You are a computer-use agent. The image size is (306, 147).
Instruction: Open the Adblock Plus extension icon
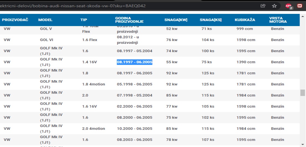289,6
